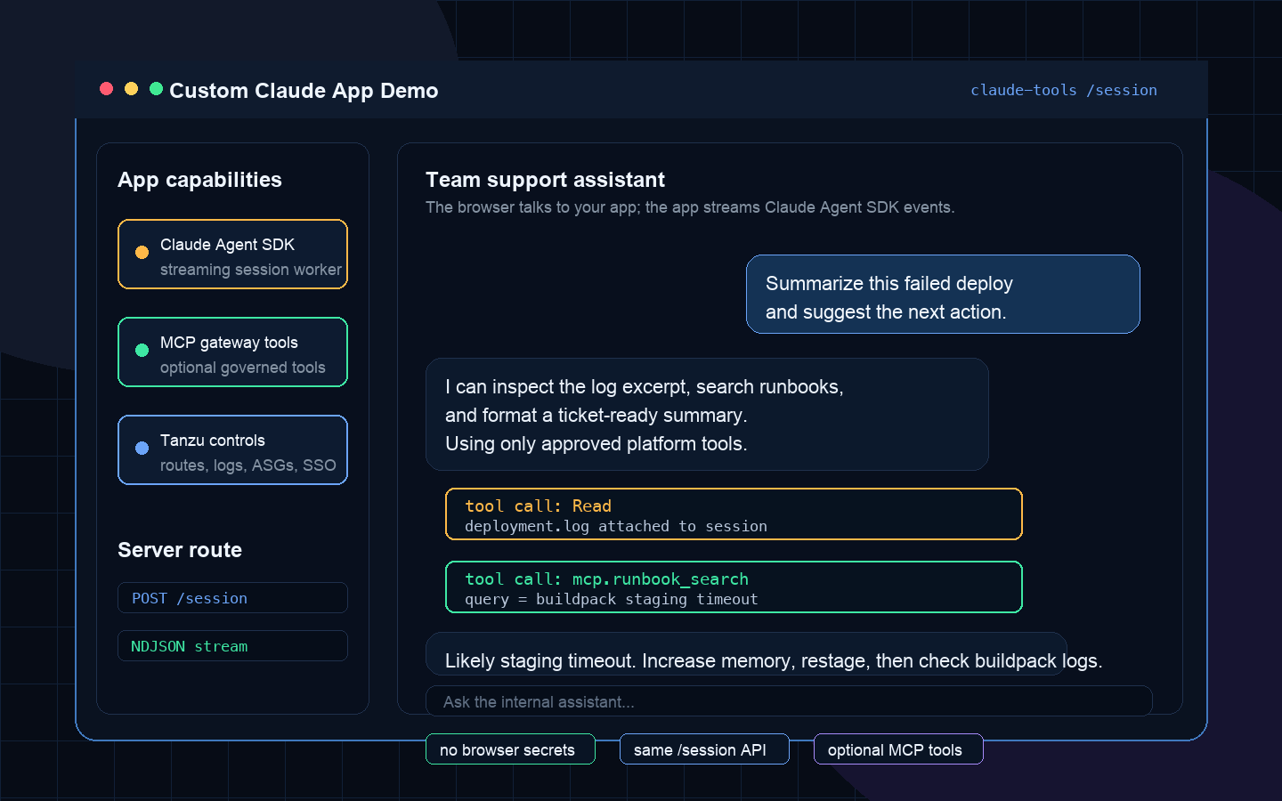
Task: Click the yellow minimize window dot
Action: coord(132,89)
